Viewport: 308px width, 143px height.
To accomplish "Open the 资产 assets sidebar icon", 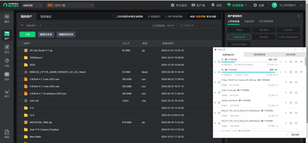I will click(7, 35).
